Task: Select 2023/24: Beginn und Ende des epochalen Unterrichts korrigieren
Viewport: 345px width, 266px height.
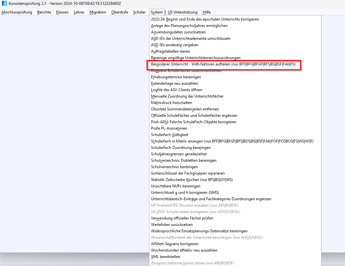Action: 235,19
